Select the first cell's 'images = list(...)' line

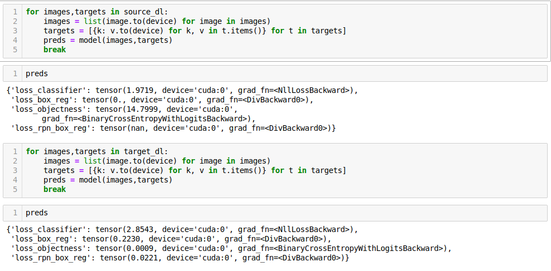click(x=157, y=21)
